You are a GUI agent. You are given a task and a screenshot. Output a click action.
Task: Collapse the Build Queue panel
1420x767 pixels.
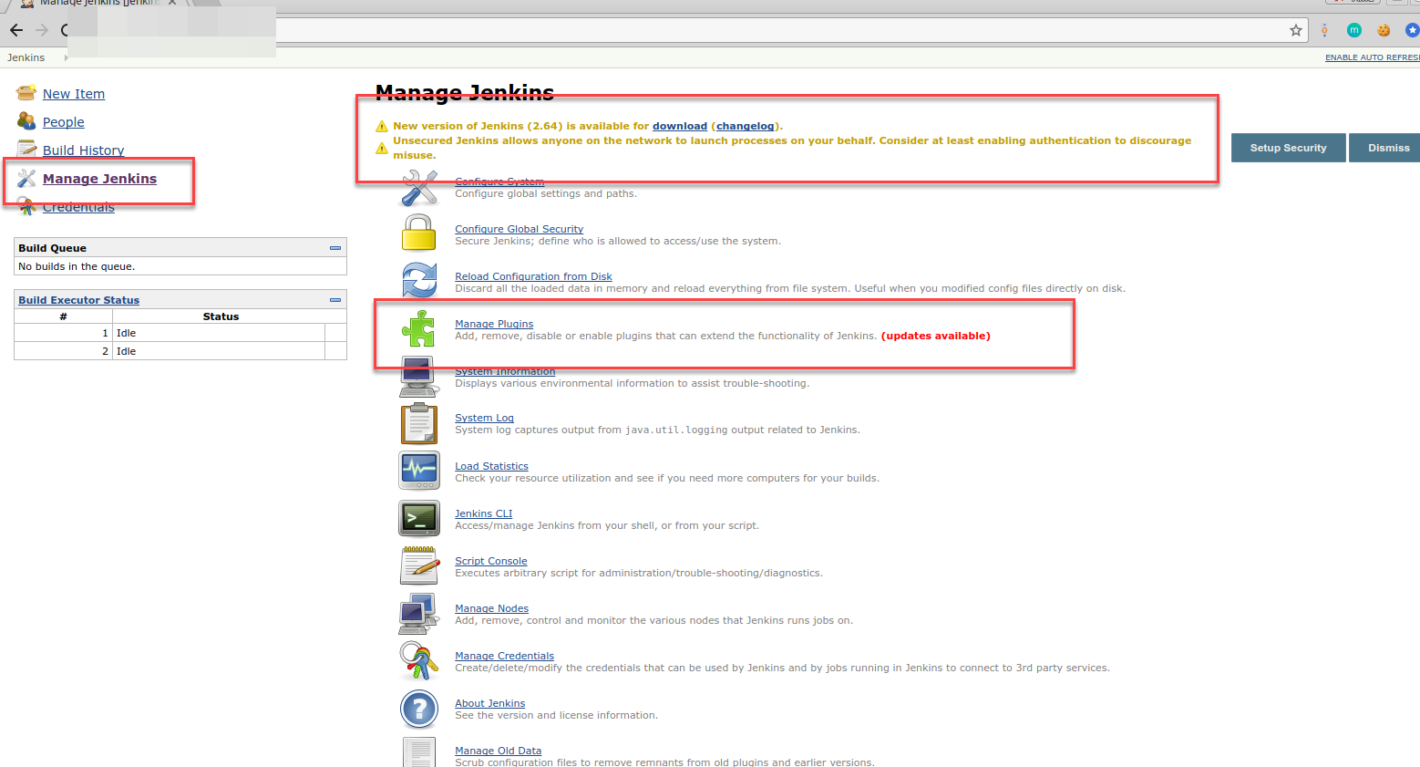335,248
